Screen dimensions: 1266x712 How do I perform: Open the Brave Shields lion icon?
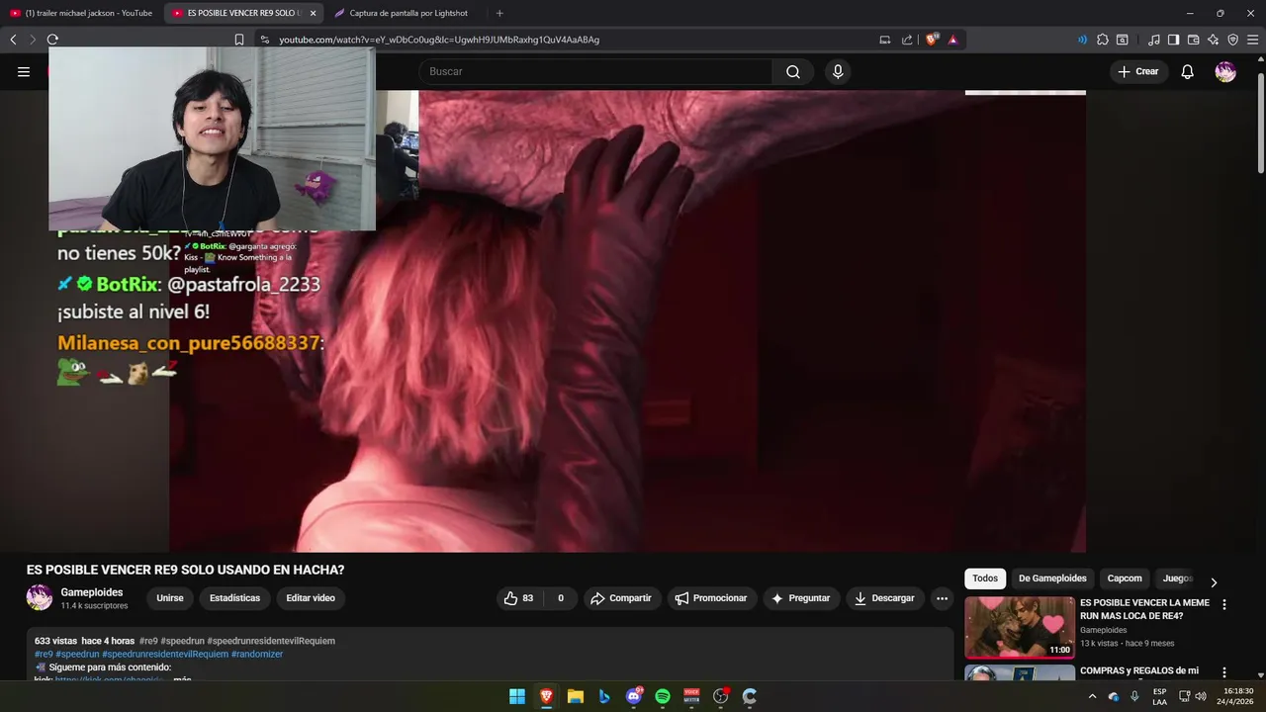(932, 40)
